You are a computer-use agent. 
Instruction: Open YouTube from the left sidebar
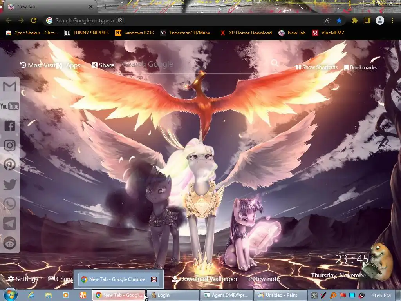[10, 106]
